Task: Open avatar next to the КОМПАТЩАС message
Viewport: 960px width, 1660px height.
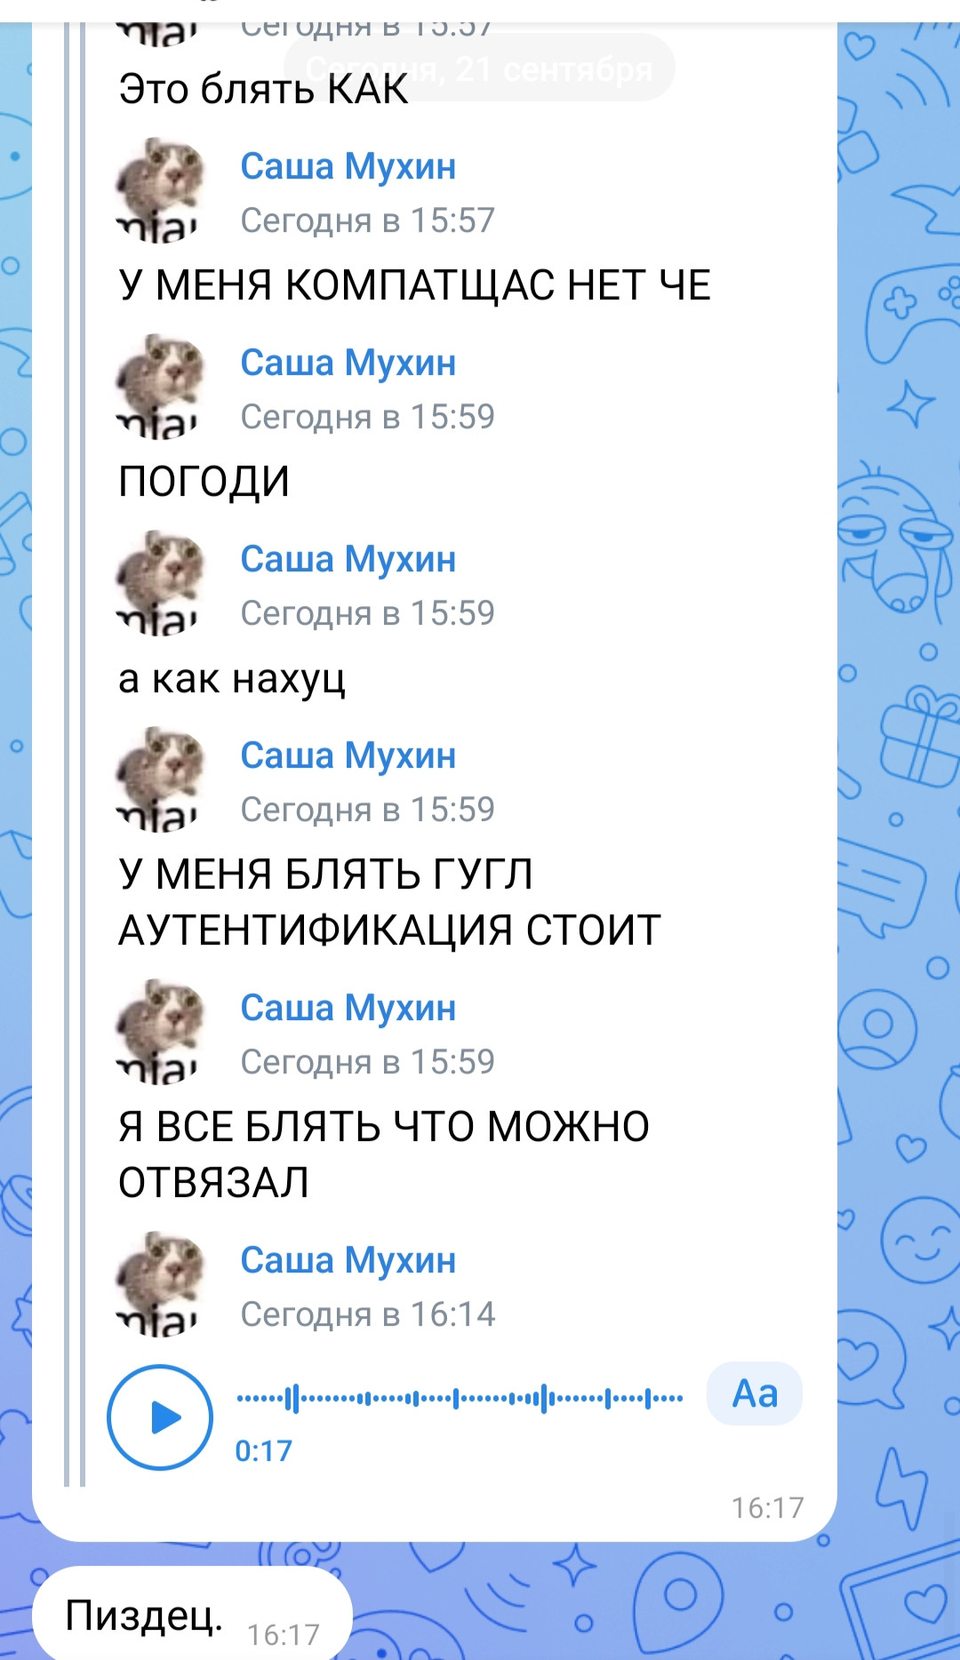Action: click(161, 189)
